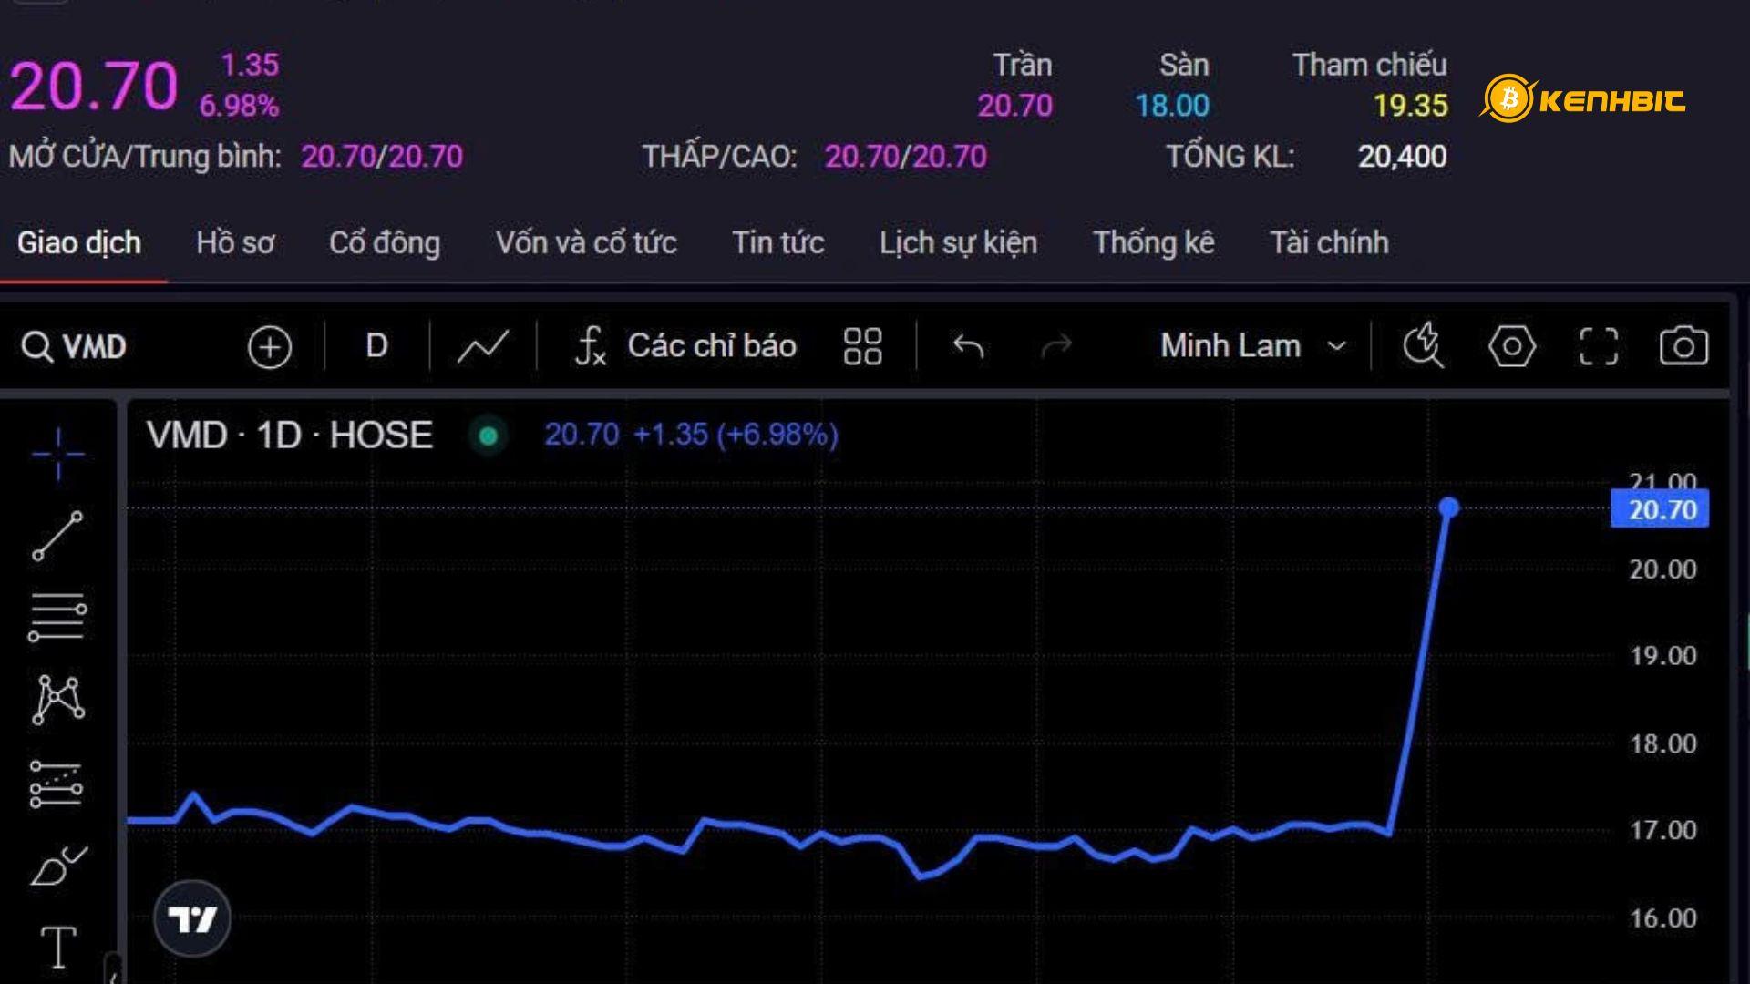Viewport: 1750px width, 984px height.
Task: Change the D timeframe interval
Action: (x=376, y=346)
